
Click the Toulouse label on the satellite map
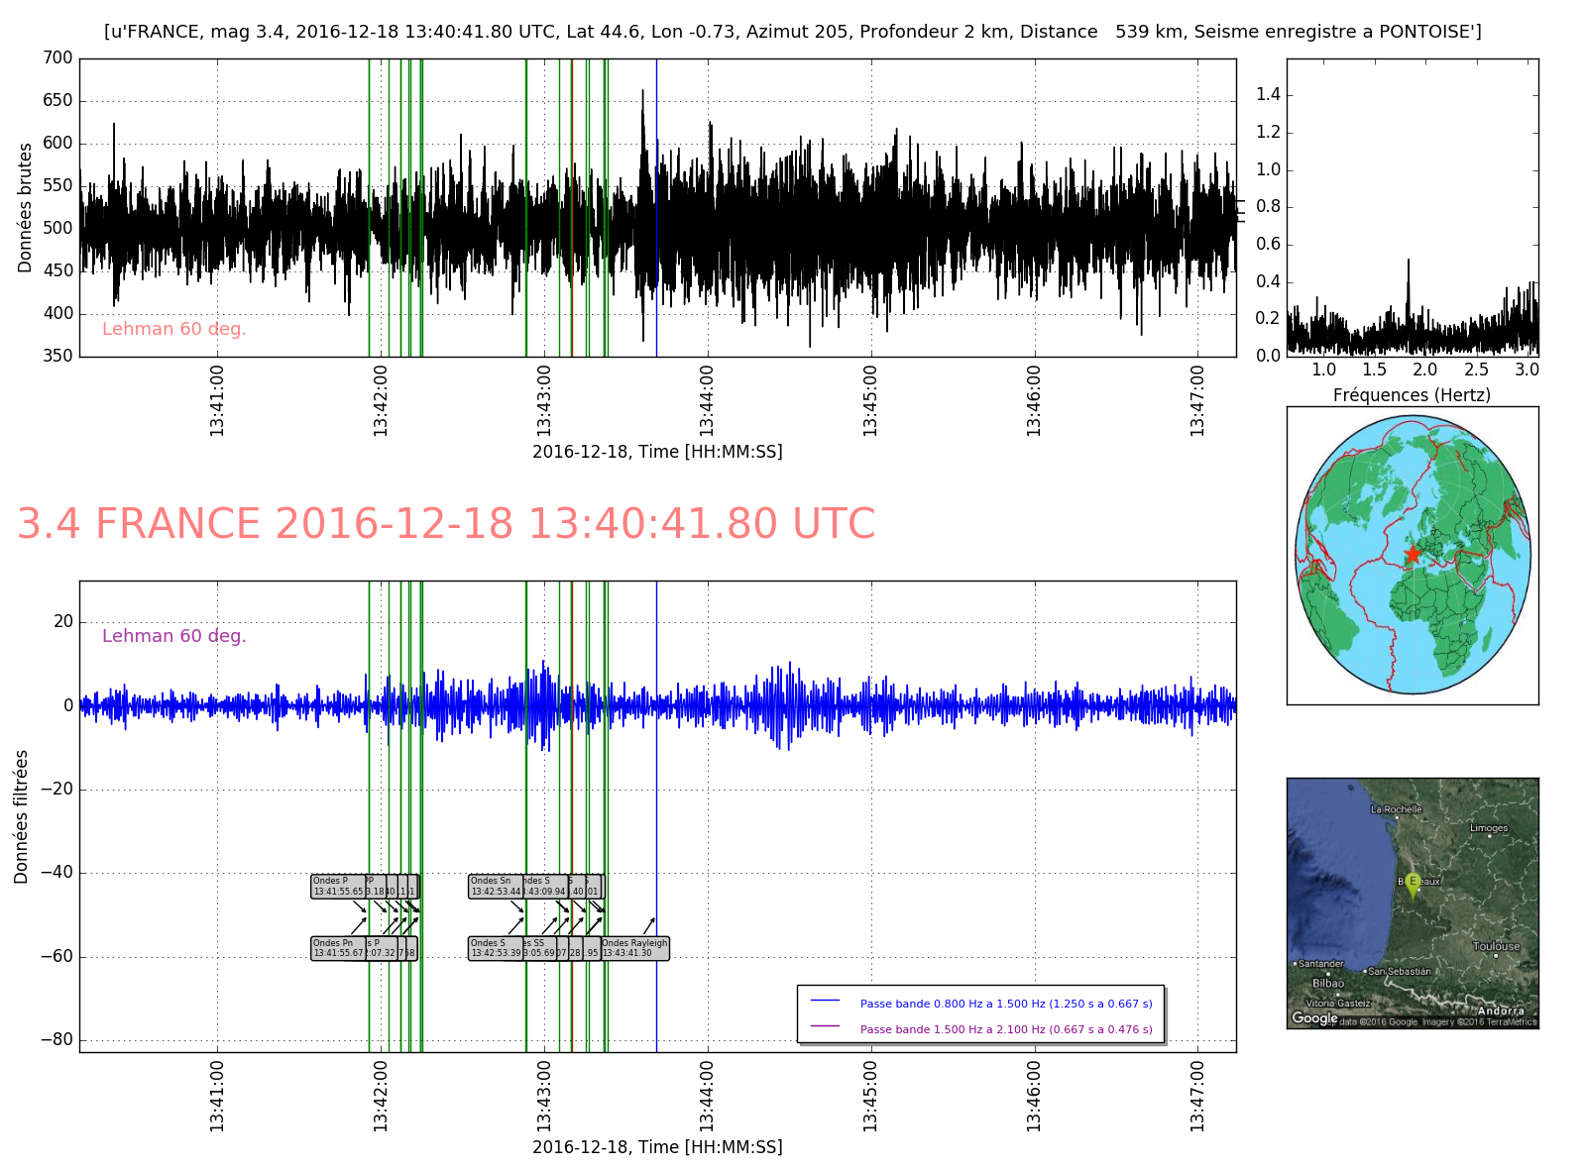click(1496, 946)
